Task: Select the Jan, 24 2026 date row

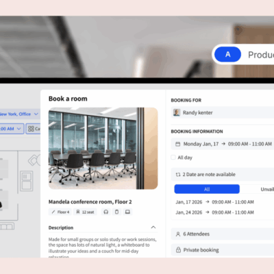Action: pyautogui.click(x=214, y=212)
